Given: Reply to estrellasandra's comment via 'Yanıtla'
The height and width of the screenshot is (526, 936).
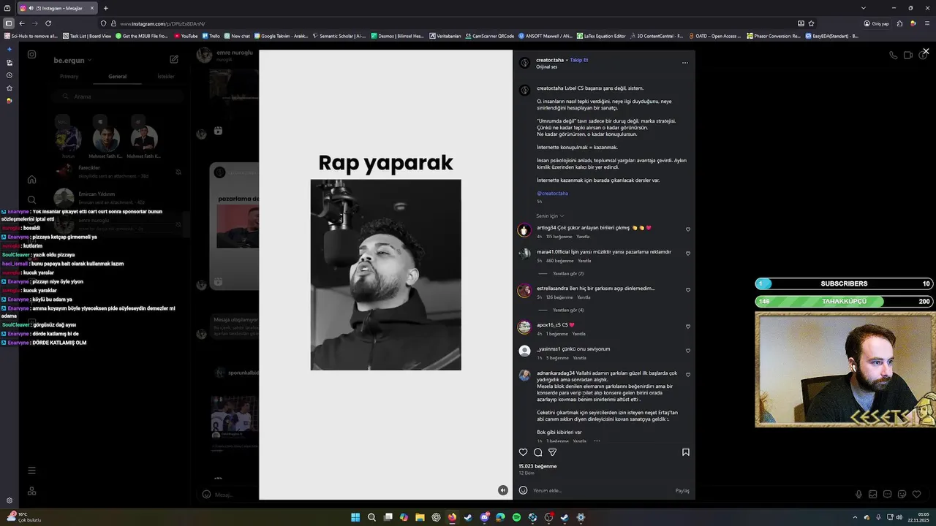Looking at the screenshot, I should 584,297.
